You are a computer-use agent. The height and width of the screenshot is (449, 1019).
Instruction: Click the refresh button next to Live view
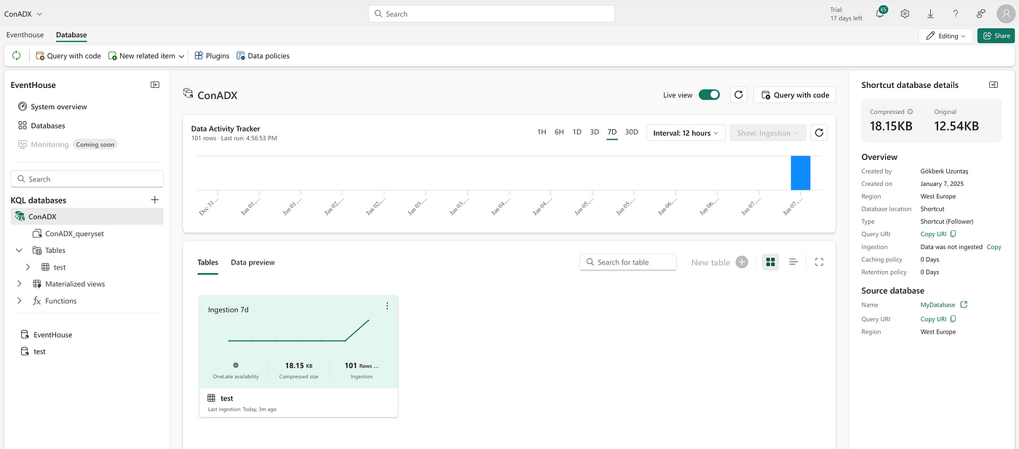(738, 94)
